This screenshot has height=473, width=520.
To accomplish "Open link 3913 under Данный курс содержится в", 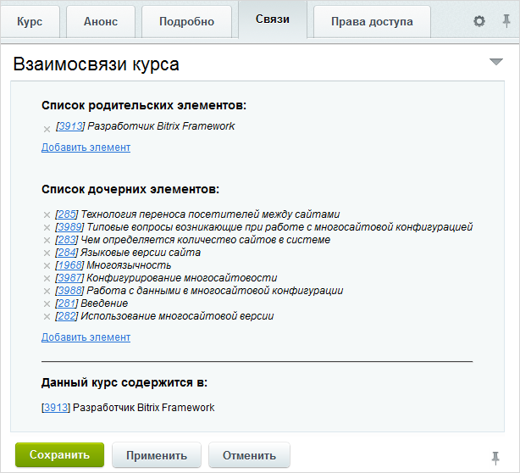I will pos(56,407).
